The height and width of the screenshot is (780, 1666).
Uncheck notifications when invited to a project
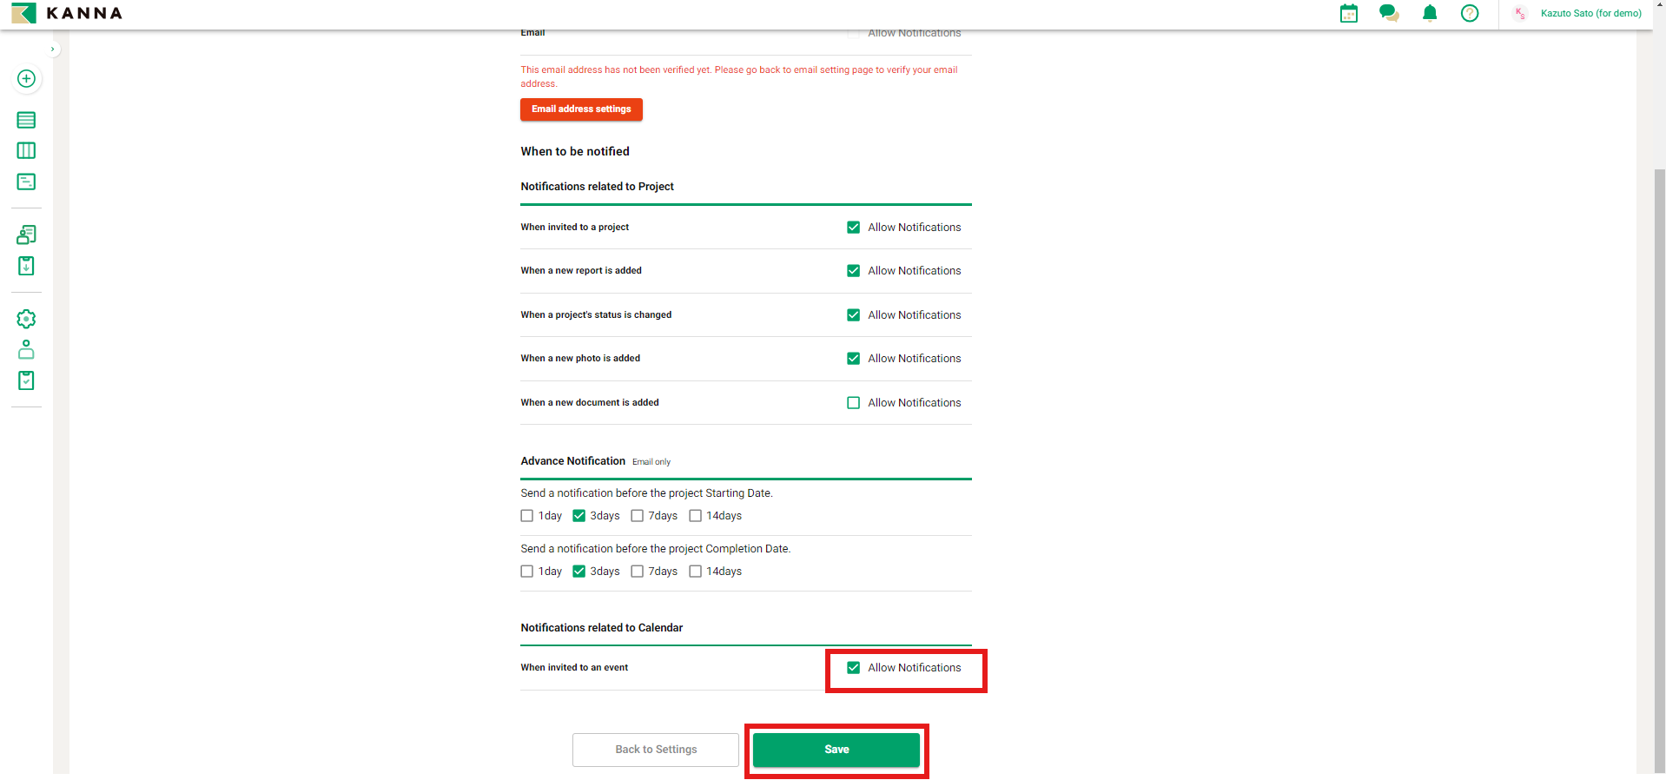coord(853,228)
